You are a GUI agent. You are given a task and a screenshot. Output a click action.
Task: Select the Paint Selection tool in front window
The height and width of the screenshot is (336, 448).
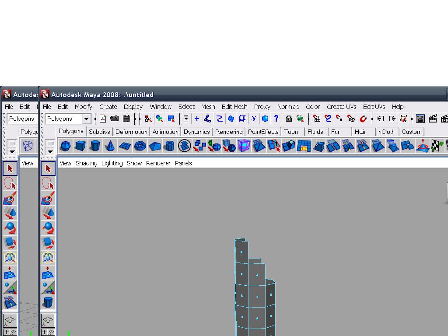48,198
